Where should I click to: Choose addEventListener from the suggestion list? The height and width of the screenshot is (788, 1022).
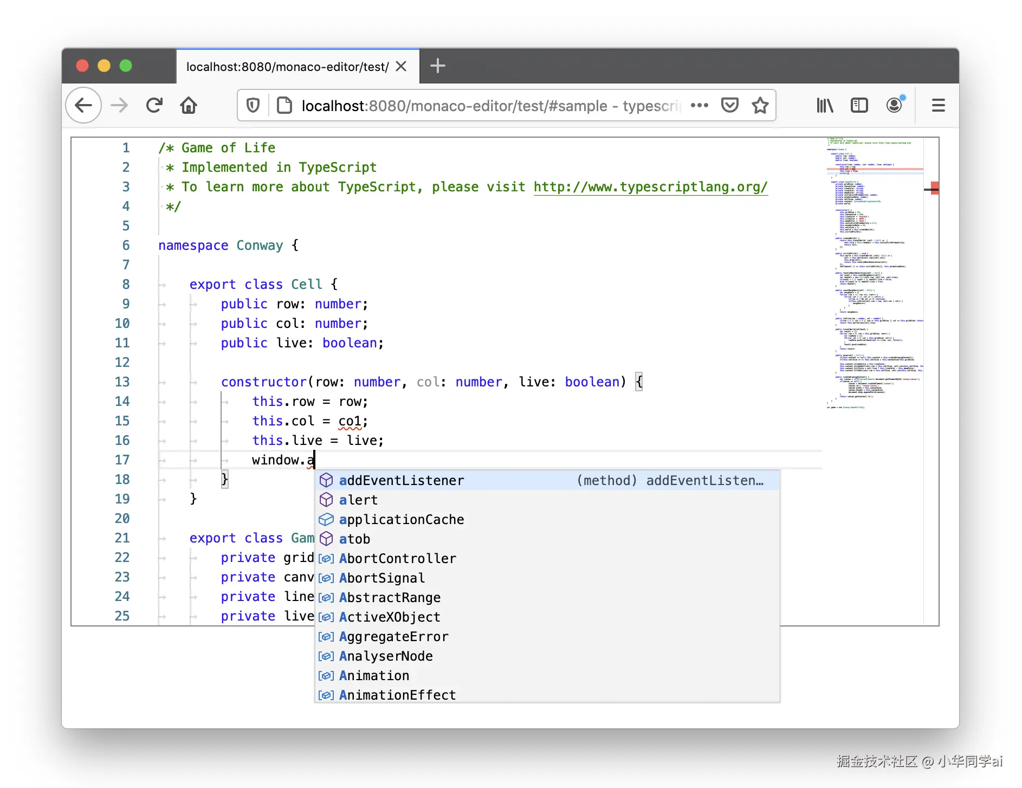(402, 481)
